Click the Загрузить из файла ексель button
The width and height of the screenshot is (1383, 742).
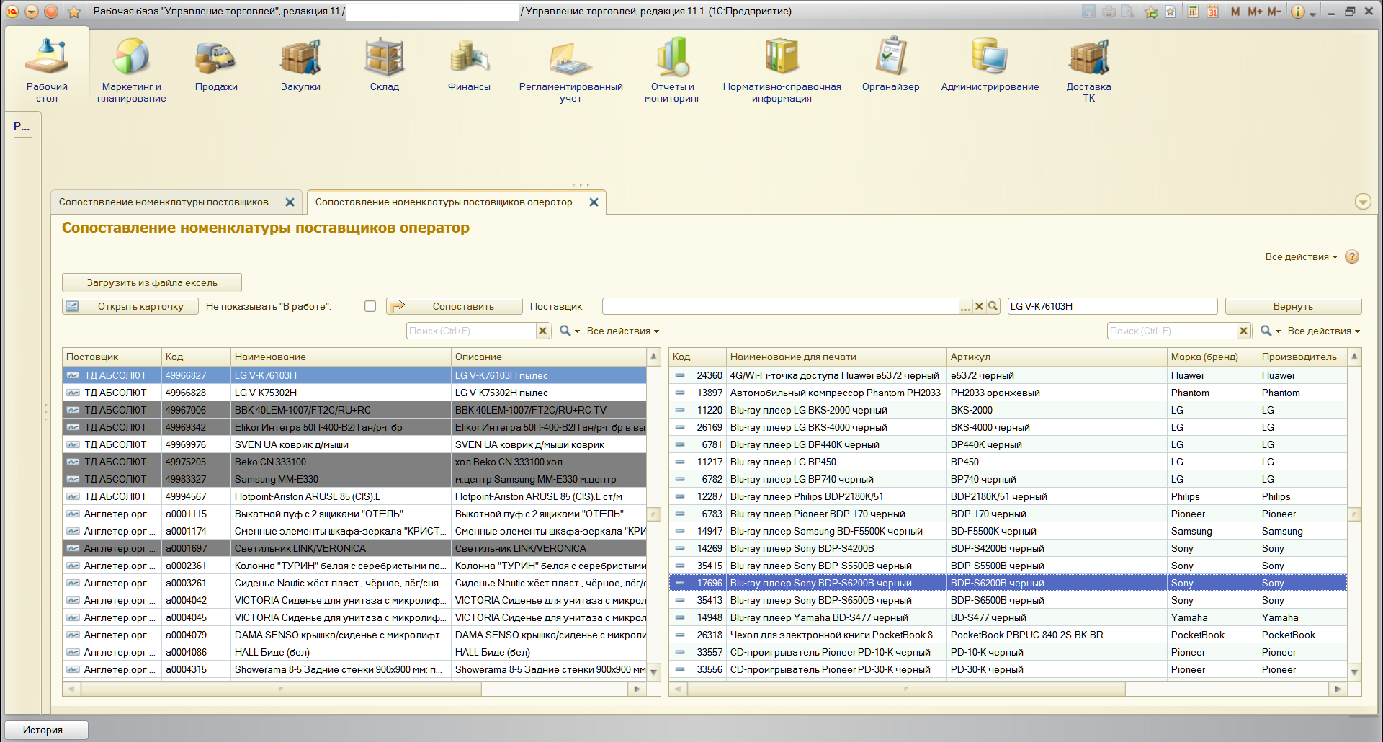click(152, 282)
